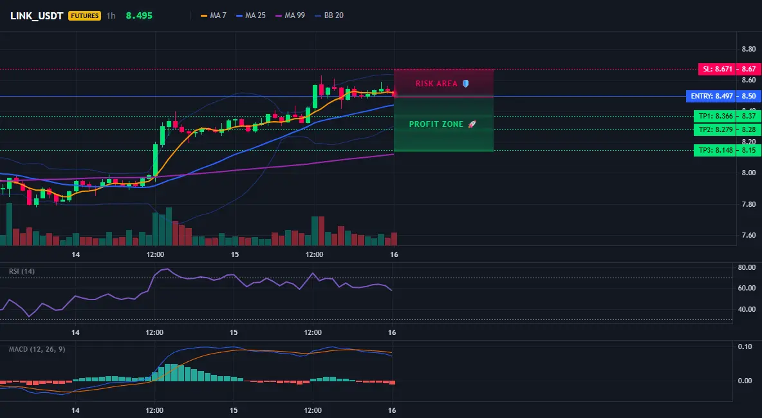
Task: Click the 8.50 entry price tag on axis
Action: (748, 97)
